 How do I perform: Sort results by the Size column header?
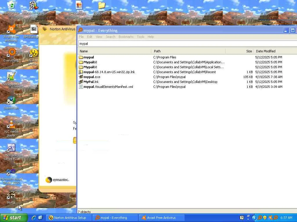pos(240,51)
